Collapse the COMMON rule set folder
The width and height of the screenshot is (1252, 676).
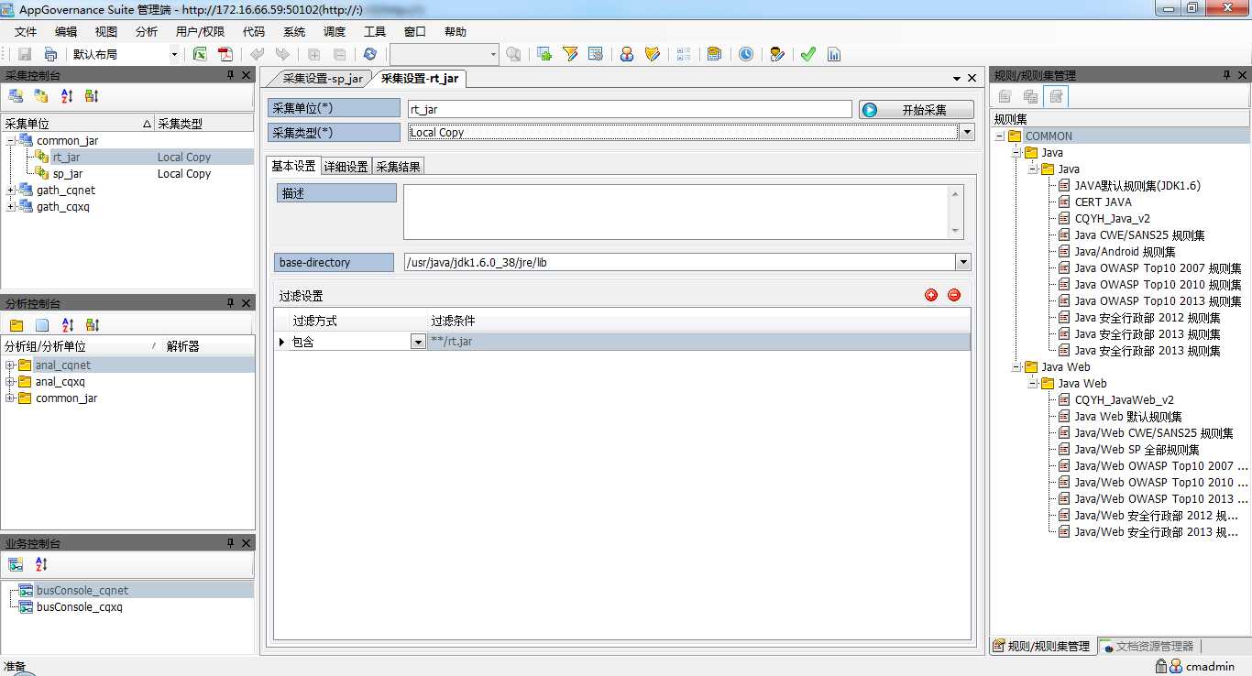[x=1000, y=136]
